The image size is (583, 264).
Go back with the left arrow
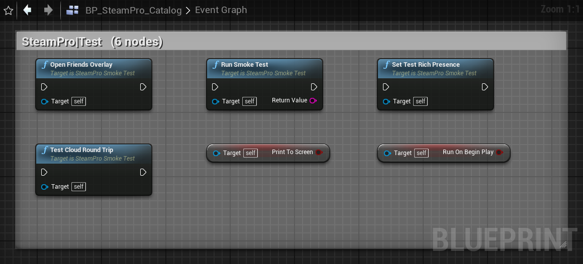[x=27, y=10]
